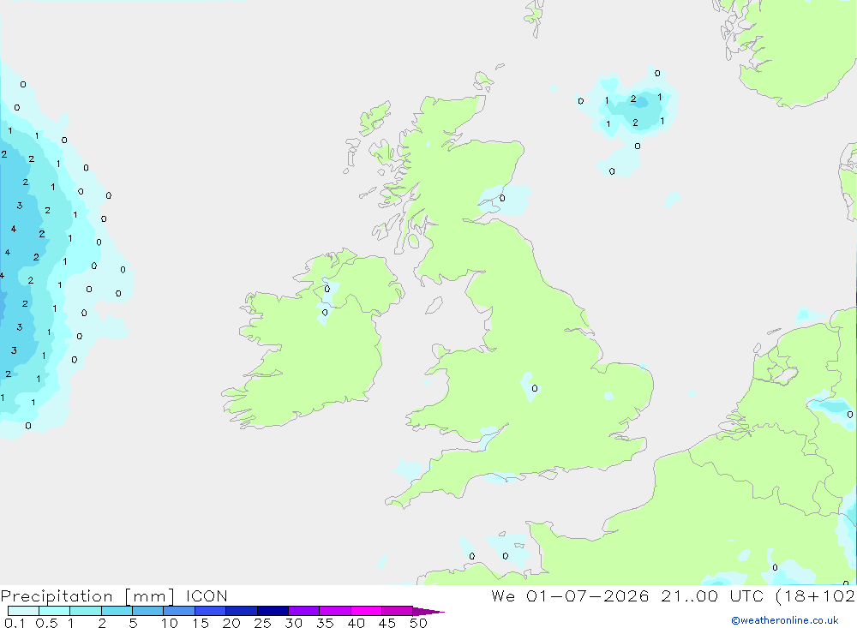The image size is (857, 628).
Task: Click the 0 value over central England
Action: click(x=535, y=389)
